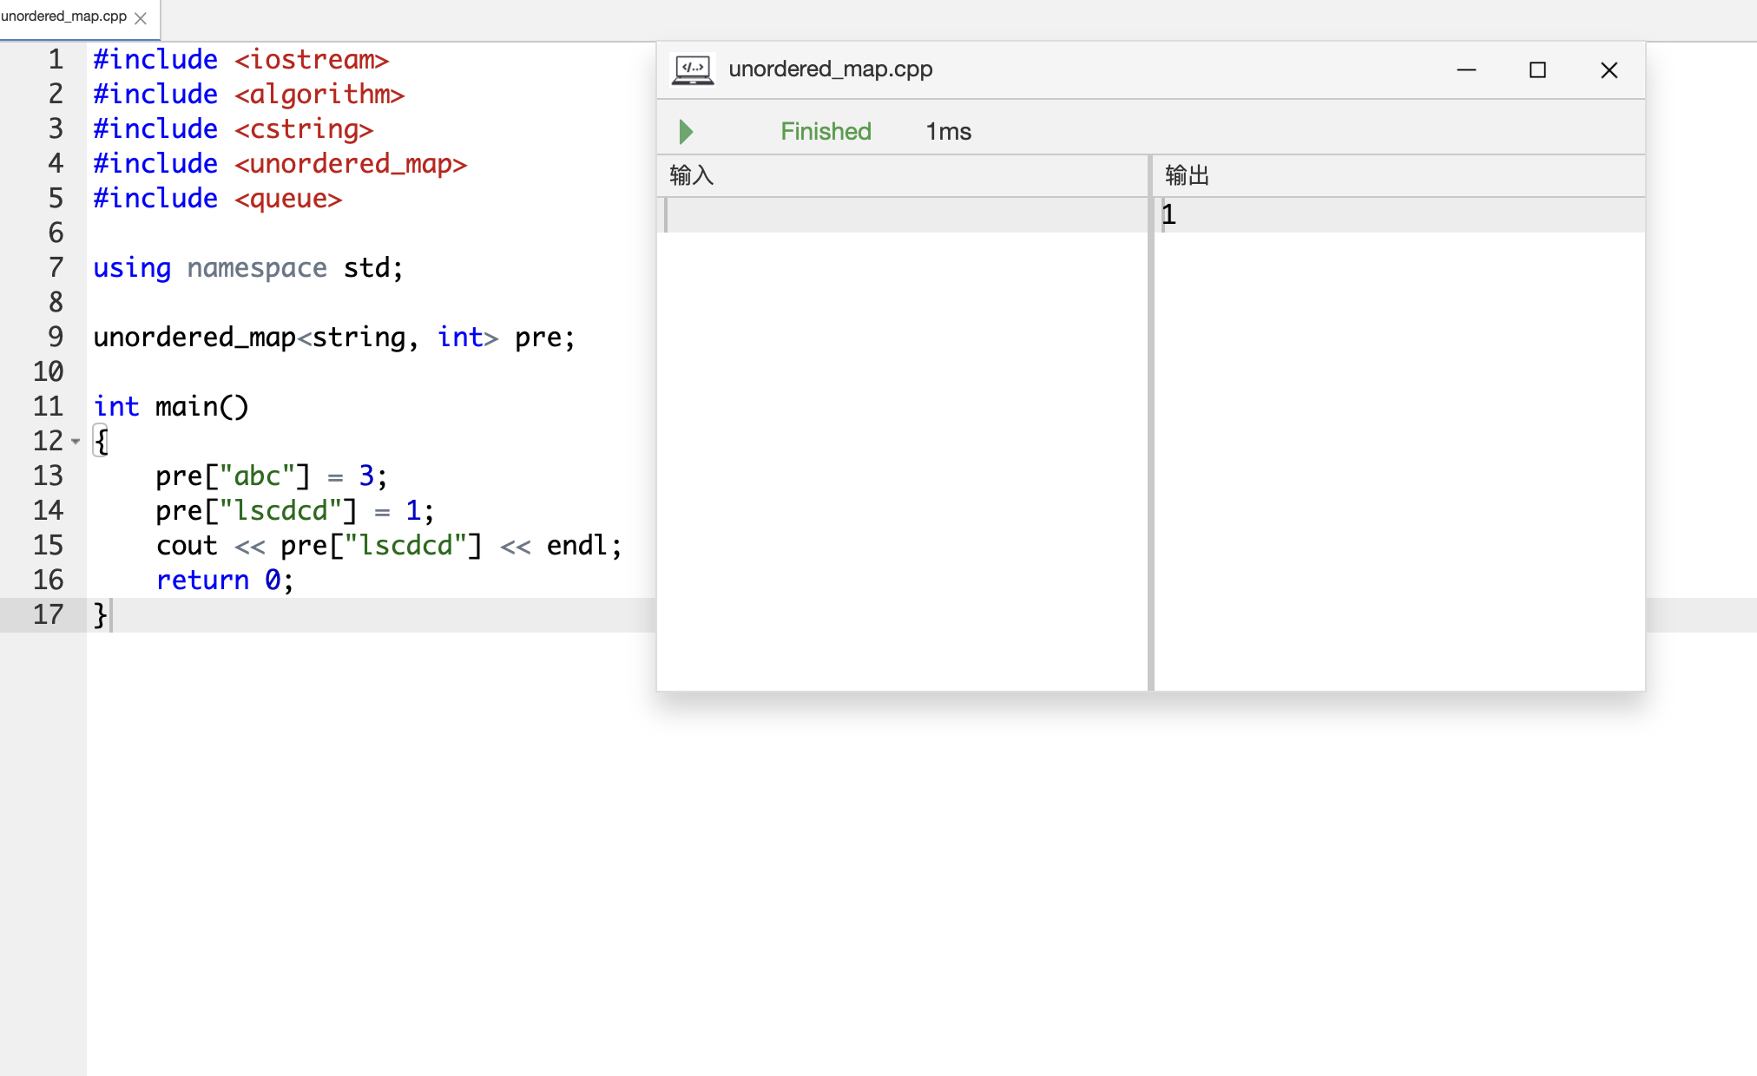
Task: Collapse code fold arrow at line 12
Action: tap(76, 442)
